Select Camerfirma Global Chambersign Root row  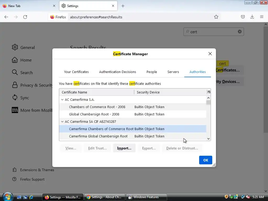133,136
